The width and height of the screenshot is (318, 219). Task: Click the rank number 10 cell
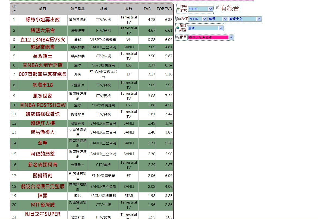click(14, 105)
